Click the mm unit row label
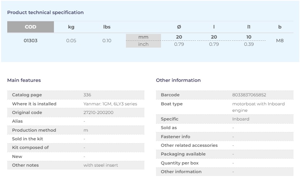Viewport: 300px width, 180px height. click(x=143, y=37)
